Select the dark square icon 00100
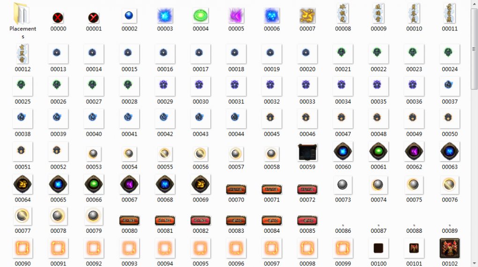The width and height of the screenshot is (478, 267). coord(379,248)
